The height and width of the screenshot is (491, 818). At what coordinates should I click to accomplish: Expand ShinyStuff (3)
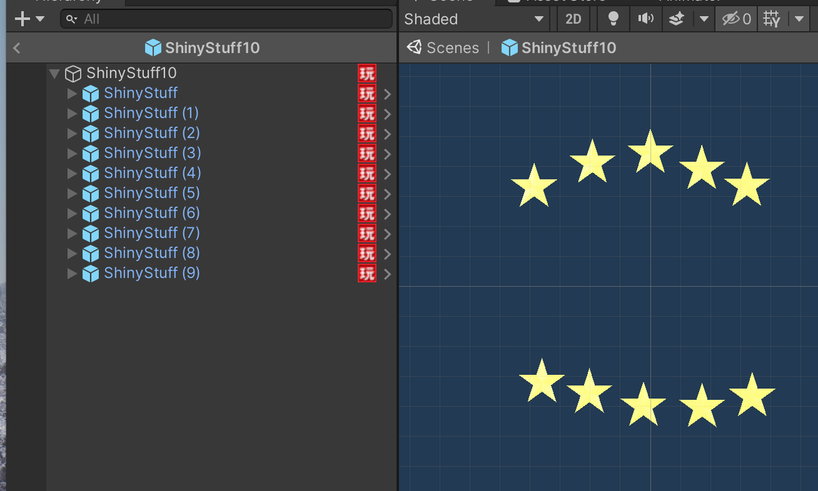point(72,154)
